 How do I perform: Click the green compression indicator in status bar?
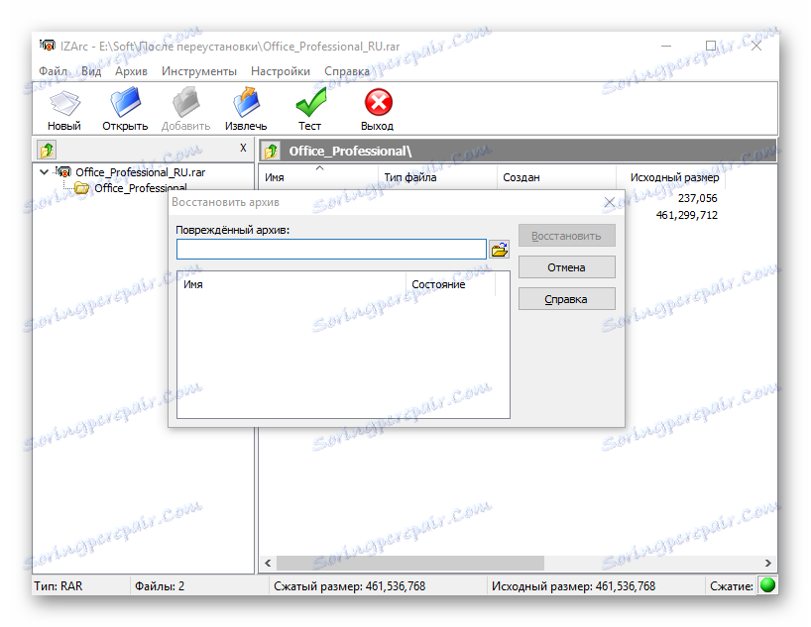tap(767, 585)
